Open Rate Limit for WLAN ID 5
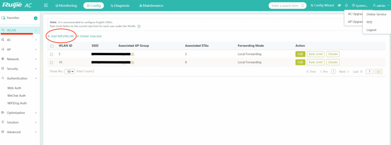The width and height of the screenshot is (391, 145). click(316, 54)
